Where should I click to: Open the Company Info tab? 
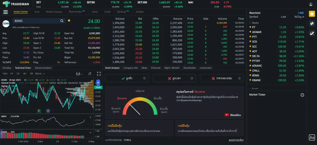[x=130, y=68]
